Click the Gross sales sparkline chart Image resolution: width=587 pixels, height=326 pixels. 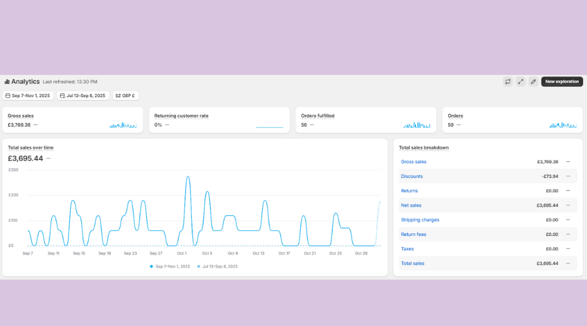(123, 125)
